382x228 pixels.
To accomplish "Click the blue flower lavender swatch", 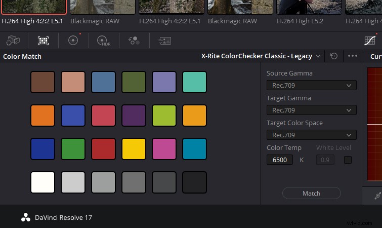I will 164,82.
